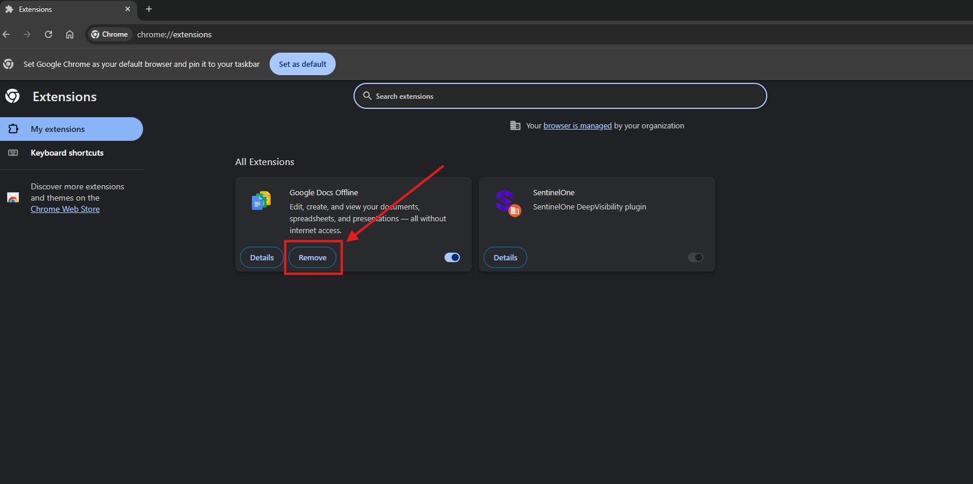
Task: Click the Chrome logo in default-browser banner
Action: tap(8, 64)
